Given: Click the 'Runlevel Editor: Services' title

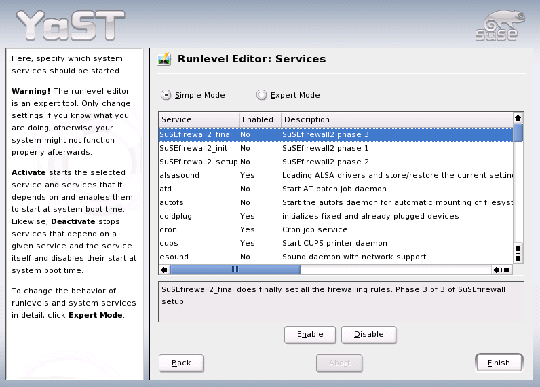Looking at the screenshot, I should pos(252,59).
